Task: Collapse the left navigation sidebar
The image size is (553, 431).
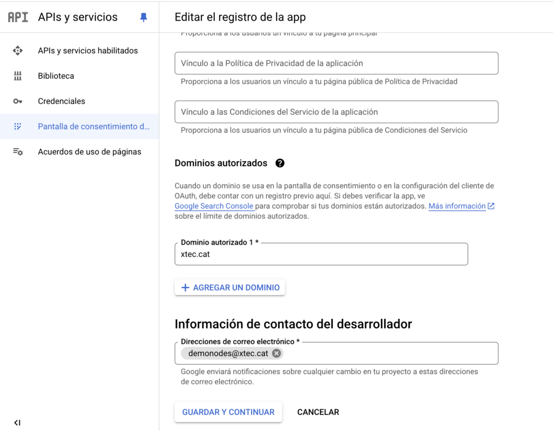Action: coord(17,422)
